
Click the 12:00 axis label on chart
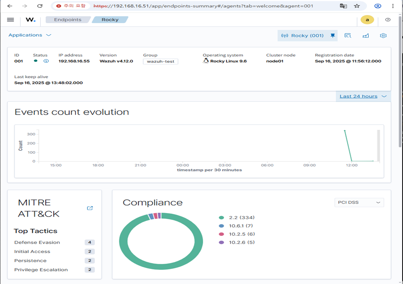(x=352, y=165)
